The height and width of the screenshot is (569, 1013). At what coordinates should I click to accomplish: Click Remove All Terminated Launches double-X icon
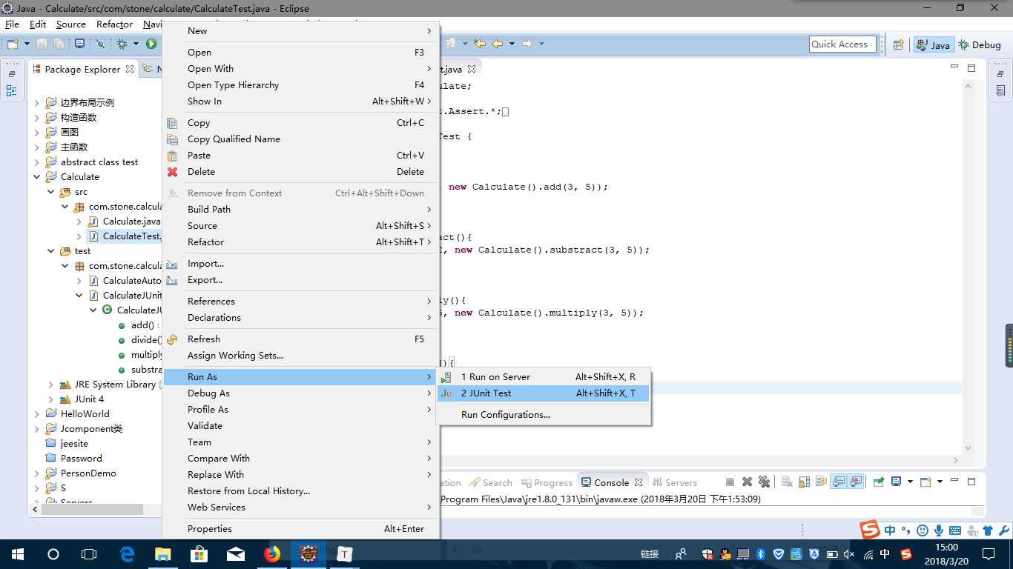[x=765, y=482]
